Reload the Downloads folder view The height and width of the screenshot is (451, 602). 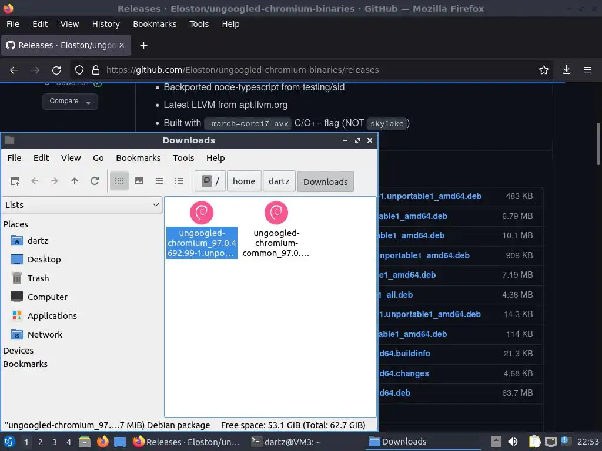click(95, 181)
